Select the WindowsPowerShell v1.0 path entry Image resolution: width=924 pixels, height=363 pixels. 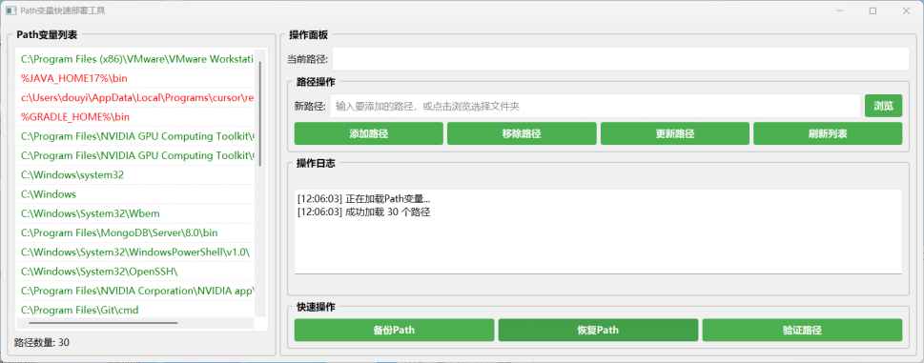[x=136, y=252]
